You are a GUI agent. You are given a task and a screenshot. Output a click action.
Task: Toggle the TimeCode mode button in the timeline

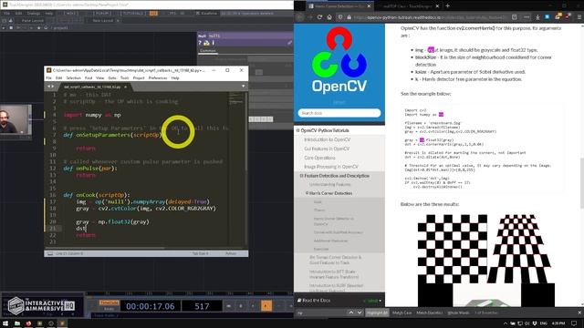click(109, 302)
